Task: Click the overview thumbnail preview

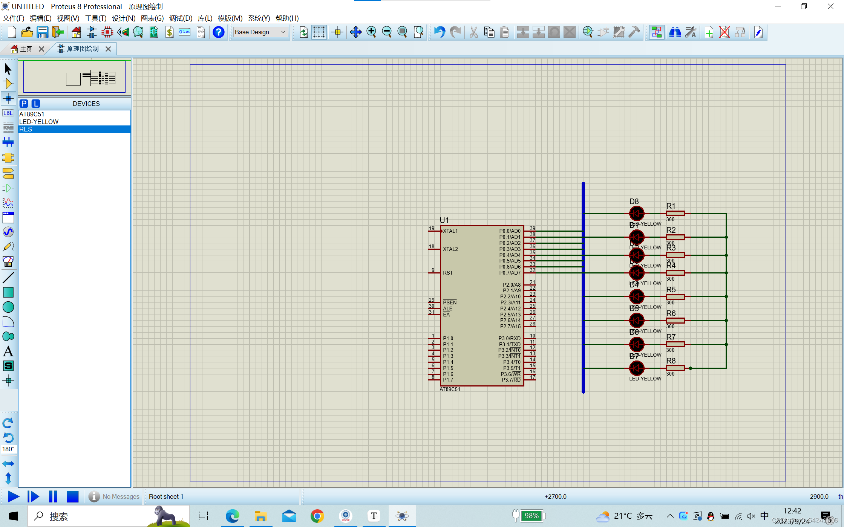Action: coord(74,77)
